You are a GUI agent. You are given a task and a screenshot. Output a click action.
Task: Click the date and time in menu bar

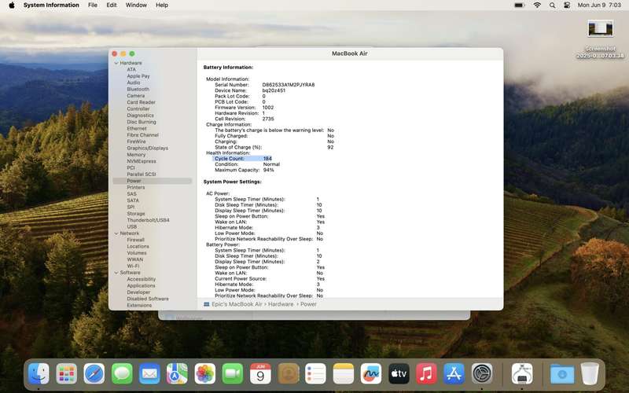599,6
